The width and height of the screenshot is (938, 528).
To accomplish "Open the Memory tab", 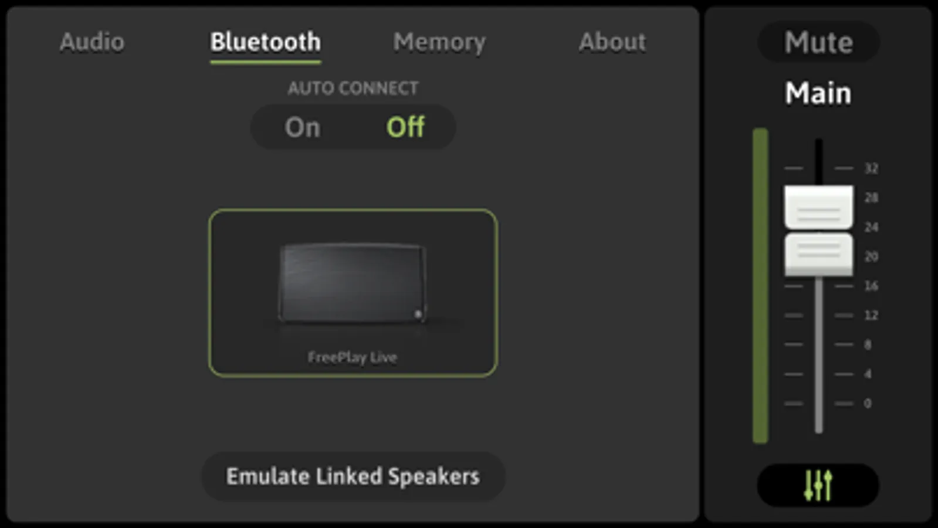I will click(x=439, y=42).
